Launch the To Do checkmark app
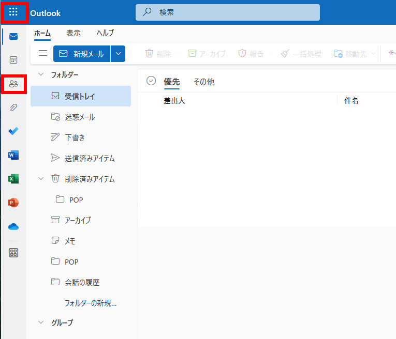The image size is (396, 339). click(13, 131)
